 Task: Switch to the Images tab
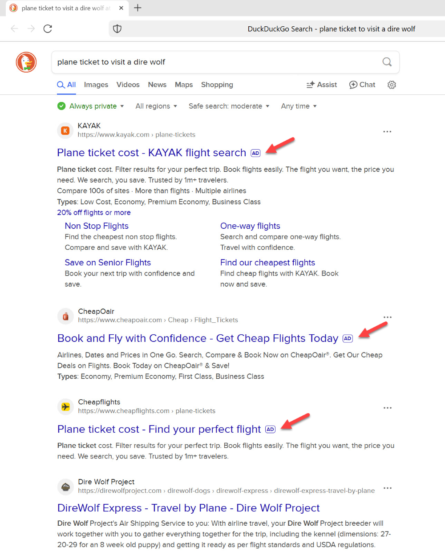96,85
